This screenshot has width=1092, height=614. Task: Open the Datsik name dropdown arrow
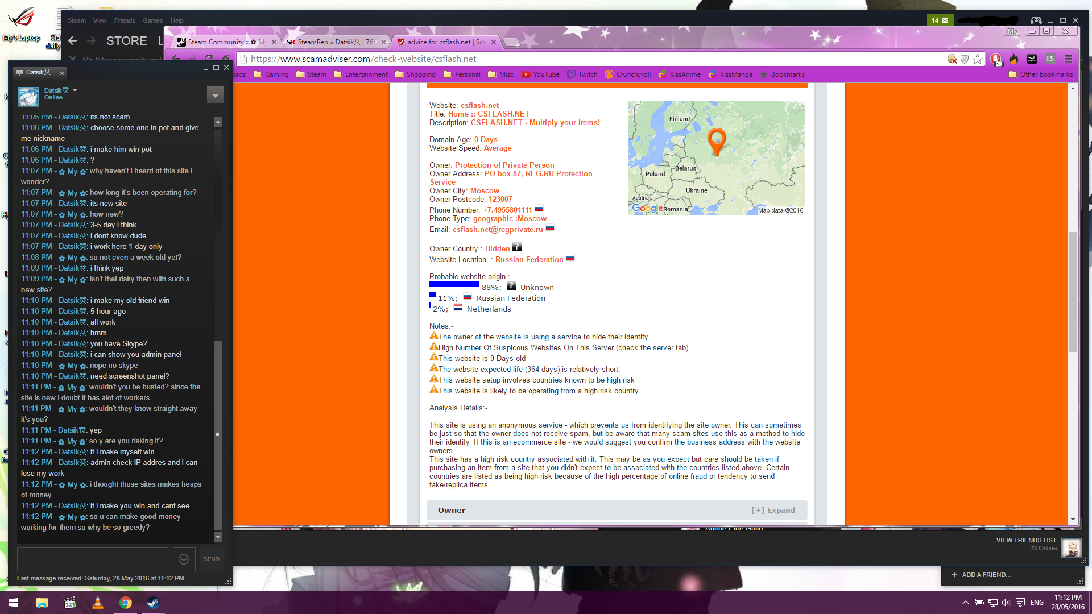[x=75, y=90]
